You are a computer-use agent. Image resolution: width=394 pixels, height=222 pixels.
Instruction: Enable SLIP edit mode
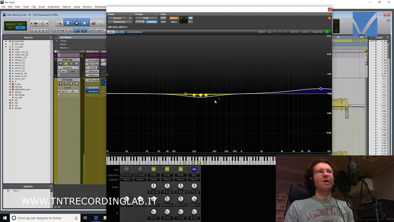(x=10, y=28)
